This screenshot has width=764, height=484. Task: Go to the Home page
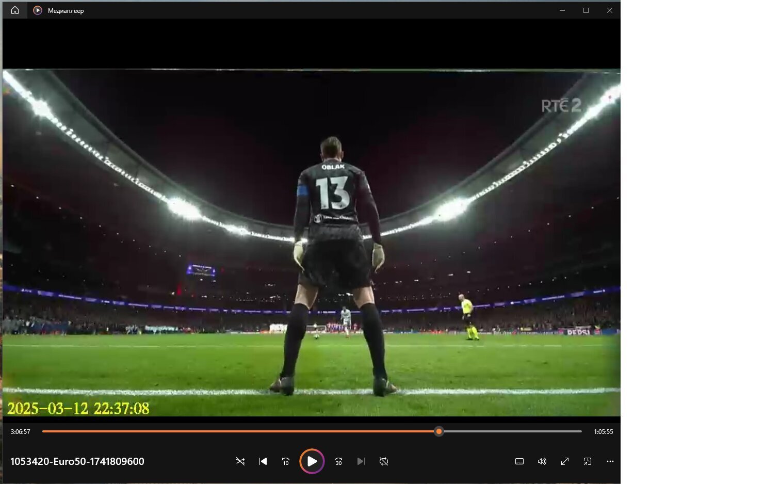pyautogui.click(x=15, y=10)
